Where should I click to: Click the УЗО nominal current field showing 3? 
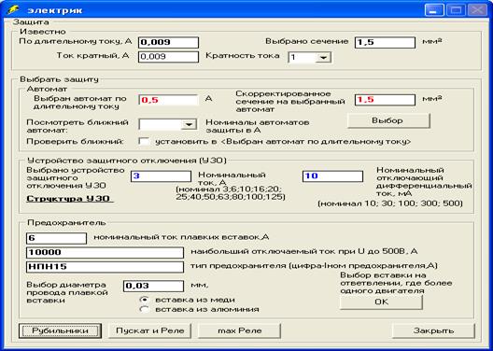tap(161, 176)
